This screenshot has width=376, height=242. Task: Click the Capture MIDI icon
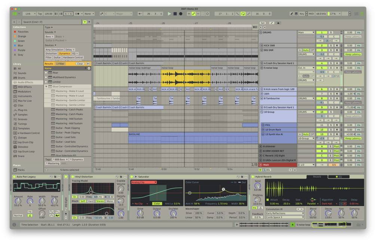[203, 14]
